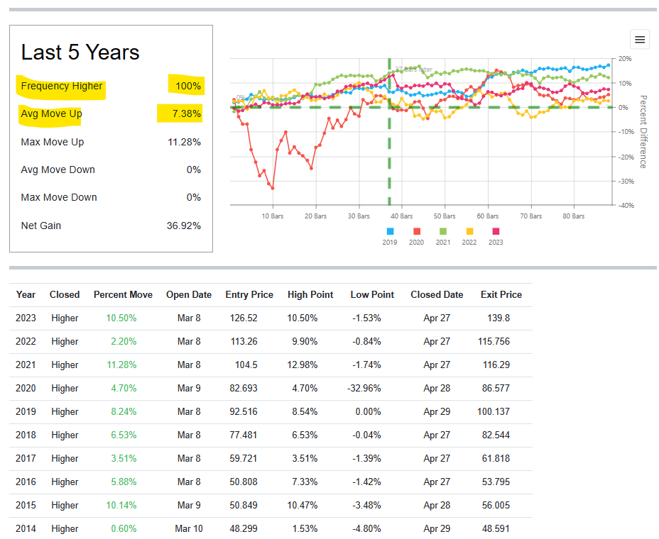
Task: Click the 11.28% percent move in 2021 row
Action: coord(121,365)
